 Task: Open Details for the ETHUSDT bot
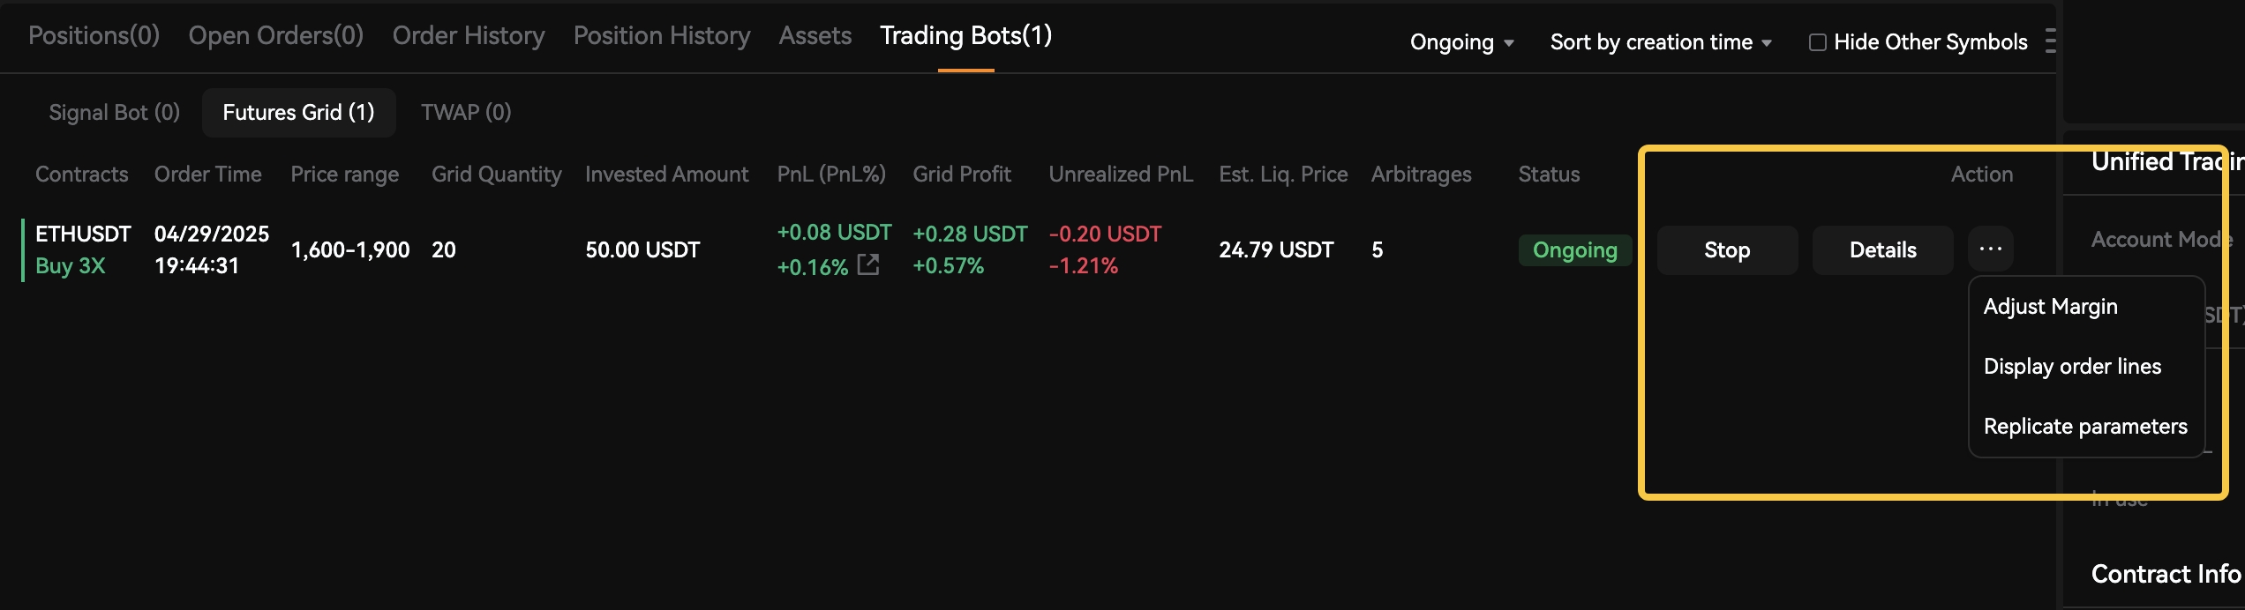click(1882, 249)
